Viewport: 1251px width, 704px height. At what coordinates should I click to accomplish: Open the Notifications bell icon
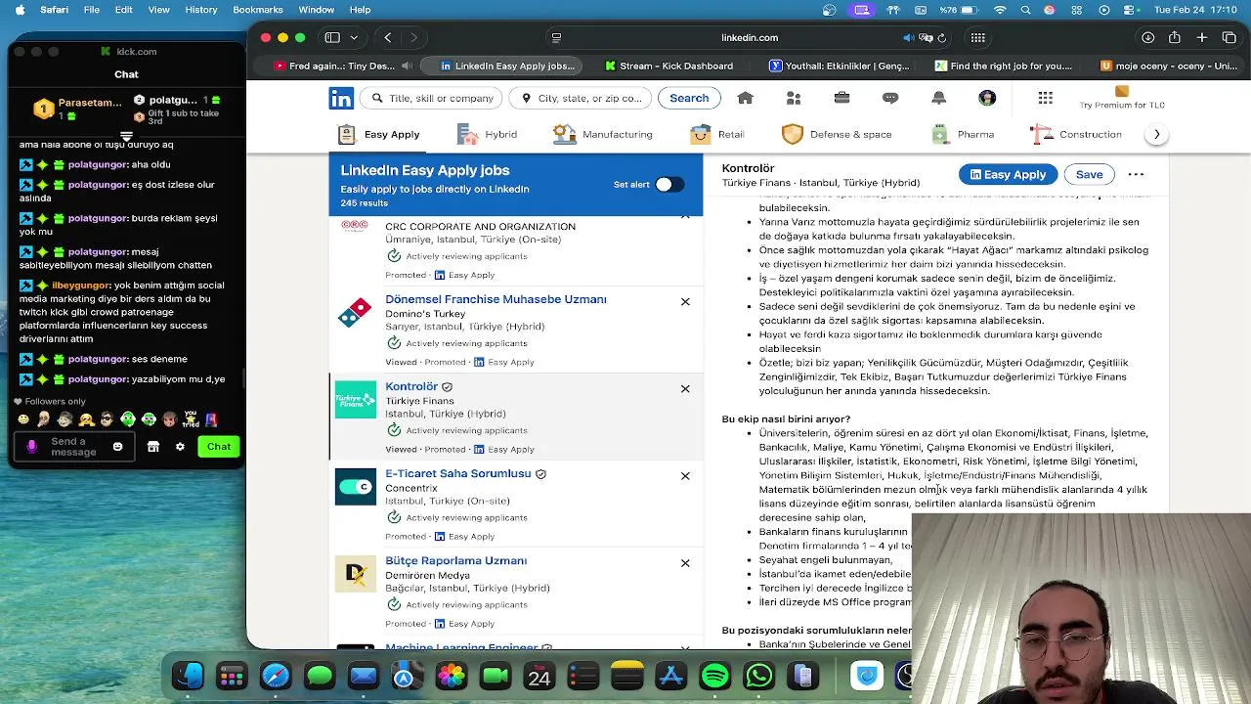pyautogui.click(x=938, y=98)
